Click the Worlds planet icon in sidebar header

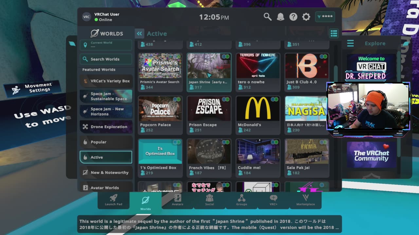pyautogui.click(x=94, y=33)
